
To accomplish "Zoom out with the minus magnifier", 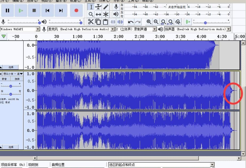I will tap(156, 22).
